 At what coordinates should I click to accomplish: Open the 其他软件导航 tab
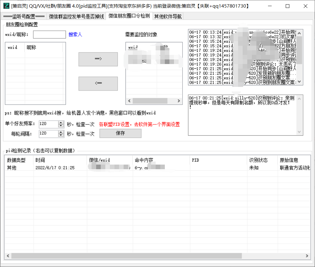point(168,16)
